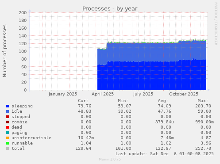Click the 'sleeping' legend label
Screen dimensions: 220x164
click(22, 106)
